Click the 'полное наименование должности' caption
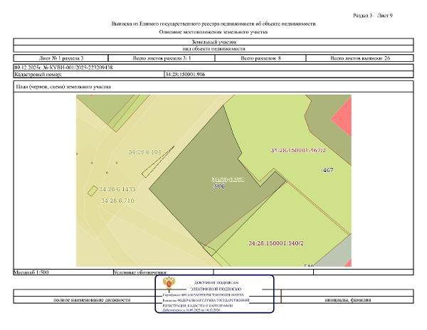Viewport: 427px width, 330px height. coord(92,300)
